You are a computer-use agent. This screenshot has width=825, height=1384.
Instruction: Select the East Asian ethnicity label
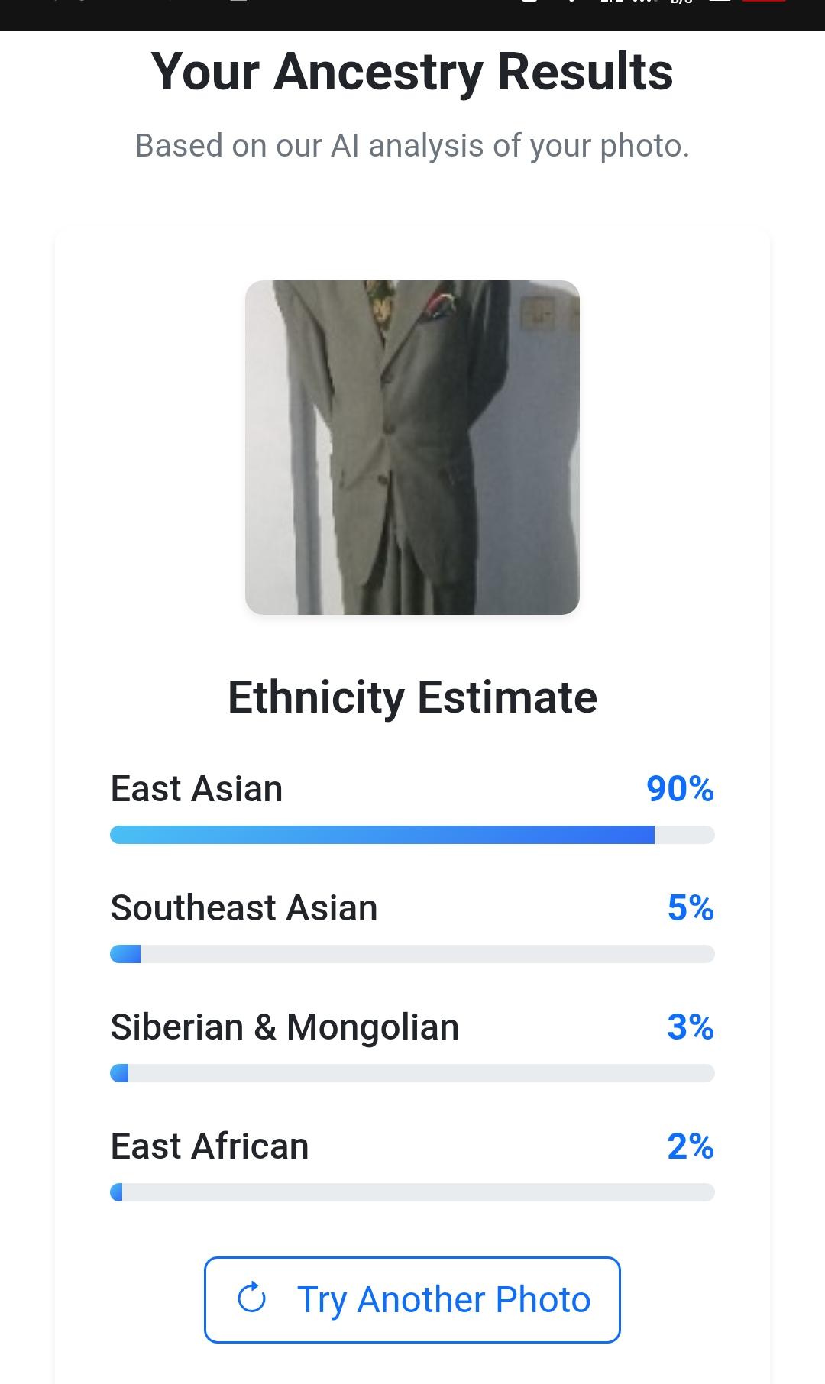coord(196,789)
